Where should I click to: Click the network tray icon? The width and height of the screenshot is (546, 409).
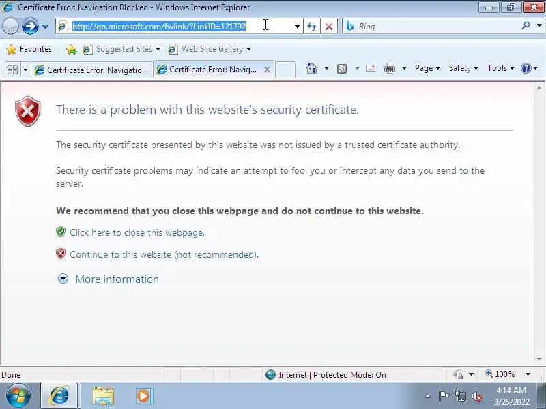point(460,396)
